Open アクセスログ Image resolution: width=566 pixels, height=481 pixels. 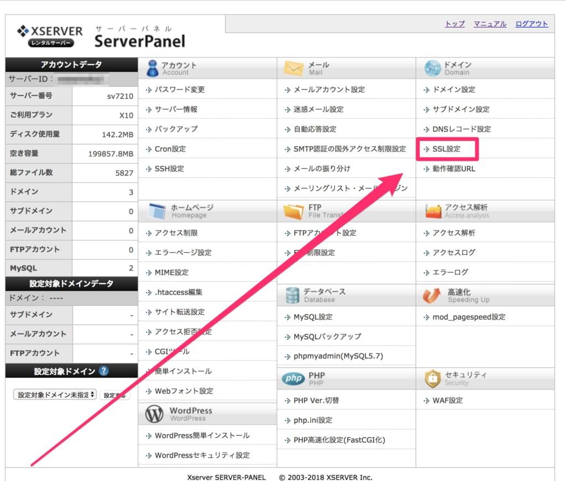pyautogui.click(x=454, y=253)
